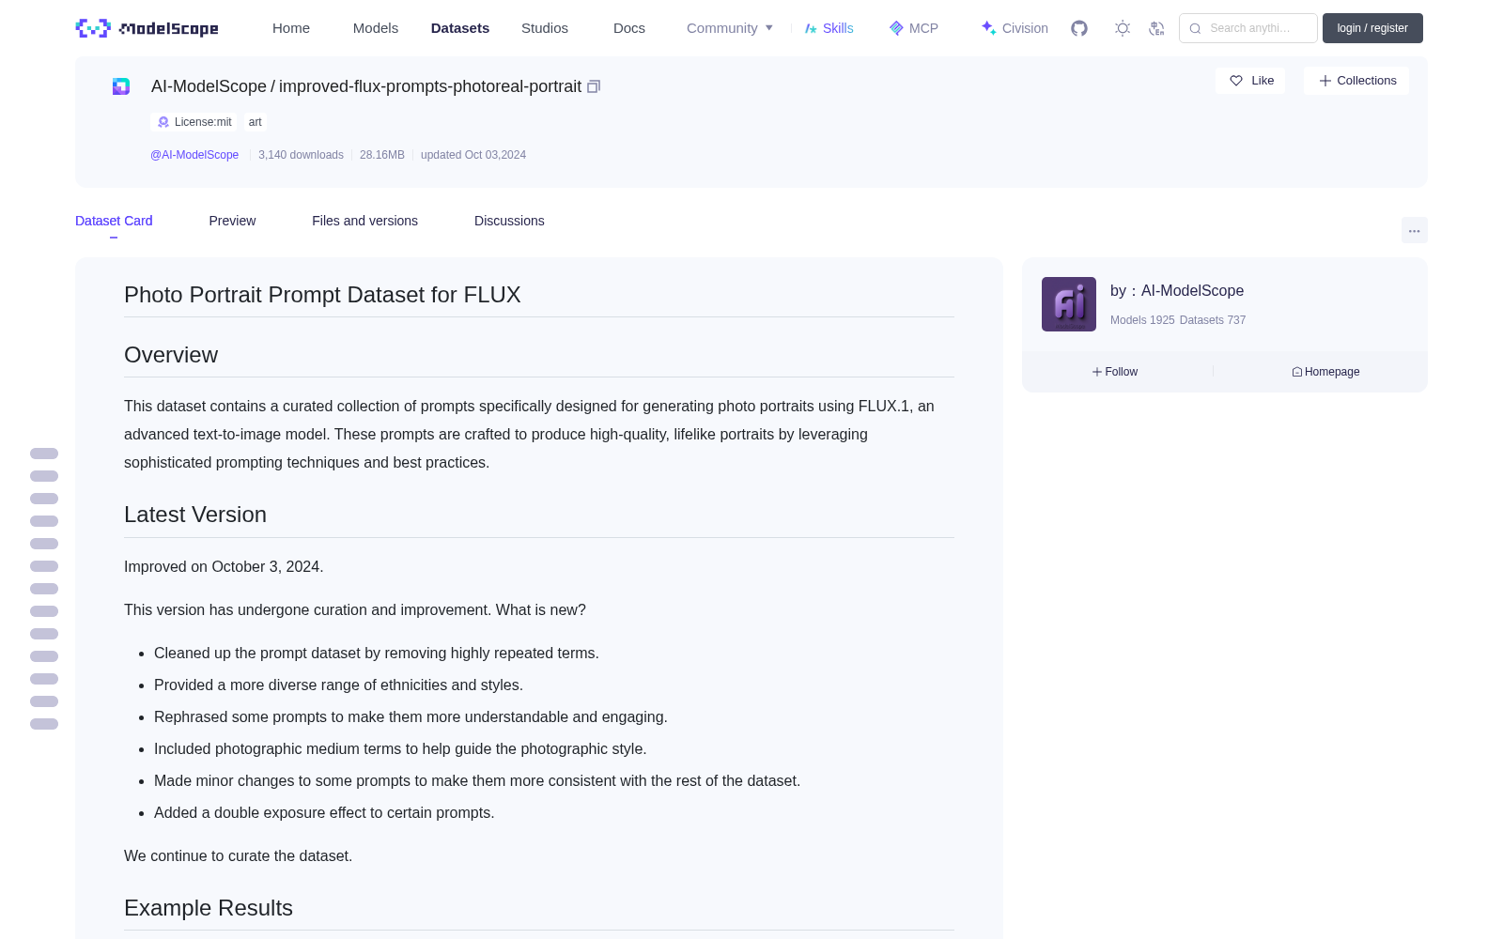Viewport: 1503px width, 939px height.
Task: Switch to Files and versions tab
Action: (364, 221)
